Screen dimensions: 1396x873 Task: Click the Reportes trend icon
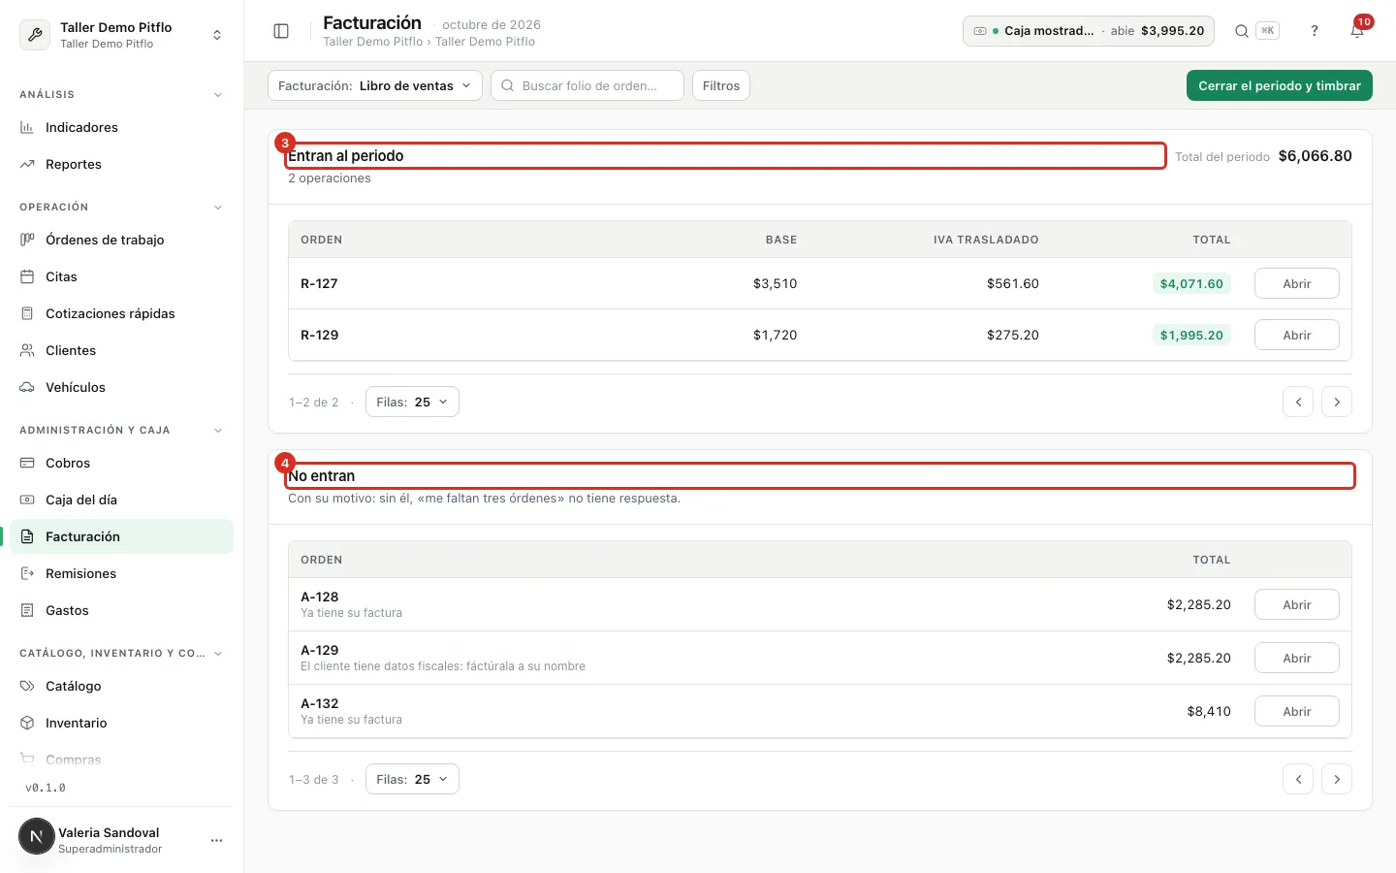point(27,164)
